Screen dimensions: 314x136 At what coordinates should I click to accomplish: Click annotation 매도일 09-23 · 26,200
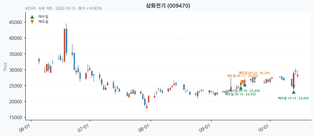(254, 73)
